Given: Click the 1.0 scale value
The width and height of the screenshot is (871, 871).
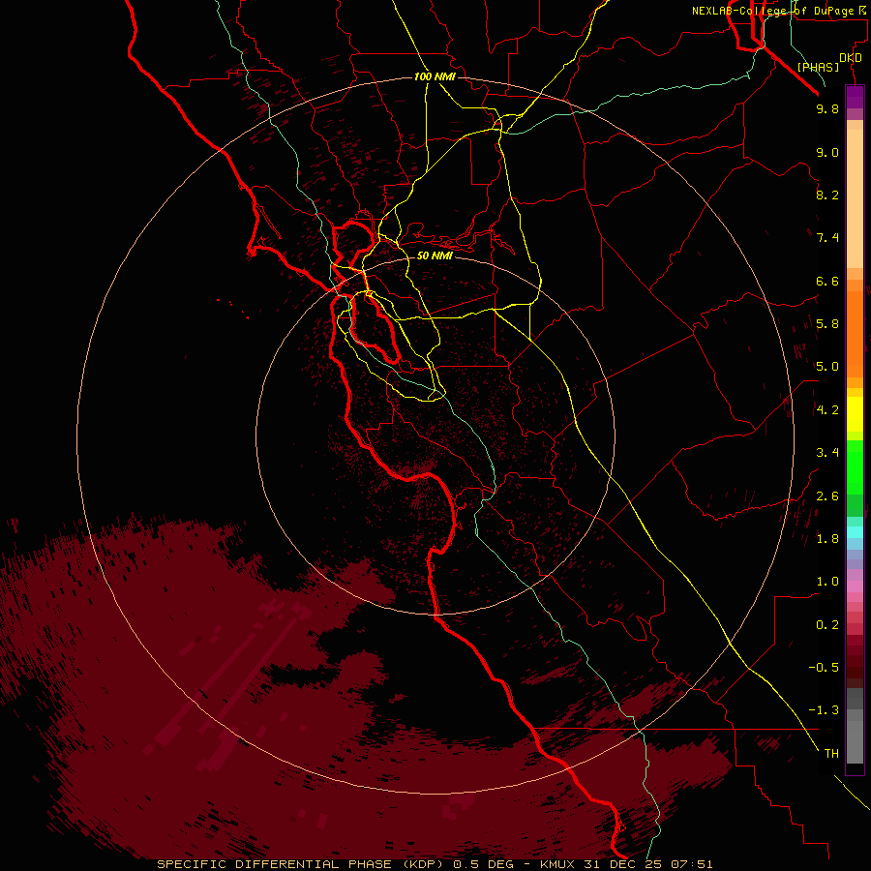Looking at the screenshot, I should click(x=827, y=582).
